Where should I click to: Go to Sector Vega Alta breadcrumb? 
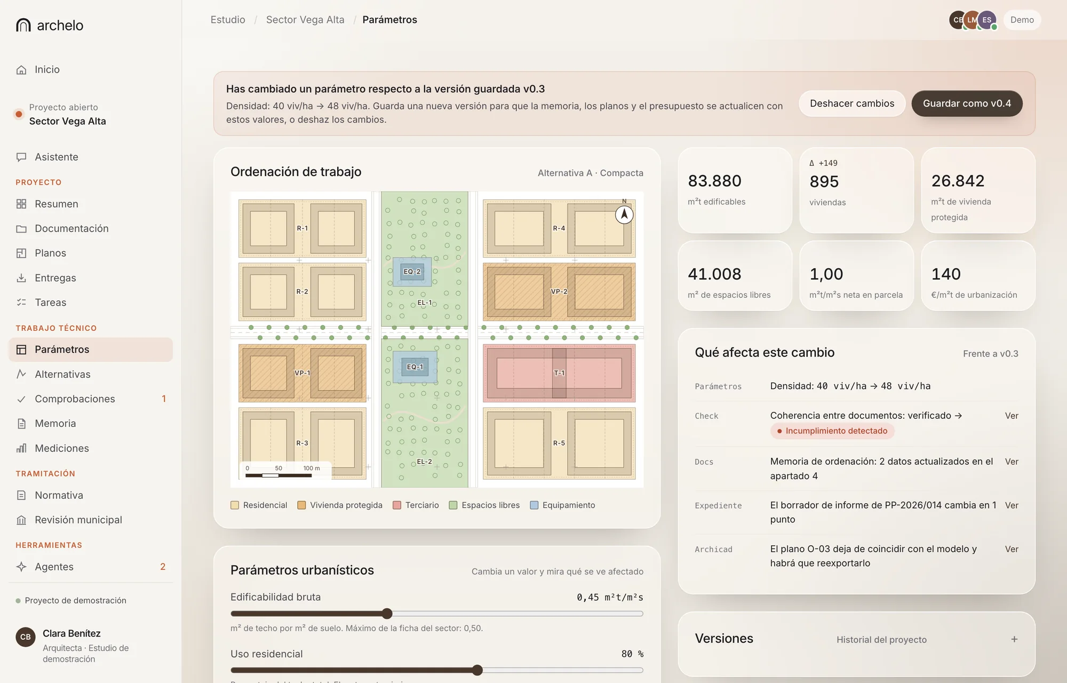pos(305,20)
